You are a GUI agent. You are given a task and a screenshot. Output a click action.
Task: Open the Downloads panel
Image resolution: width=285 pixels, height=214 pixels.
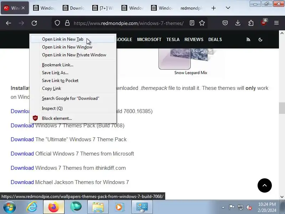238,23
